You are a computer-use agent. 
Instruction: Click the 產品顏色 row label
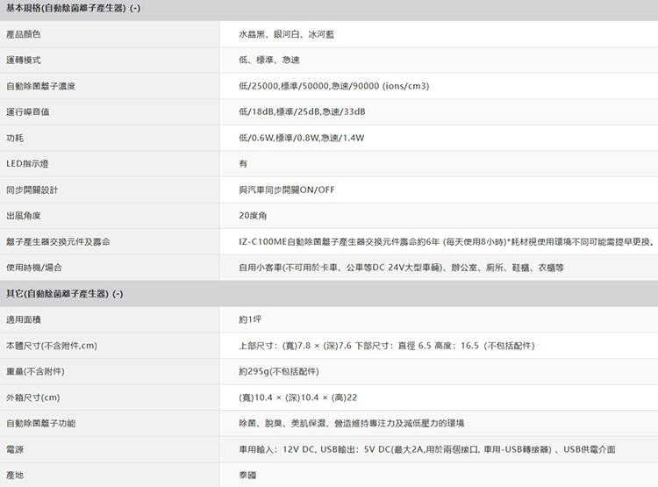[x=24, y=34]
